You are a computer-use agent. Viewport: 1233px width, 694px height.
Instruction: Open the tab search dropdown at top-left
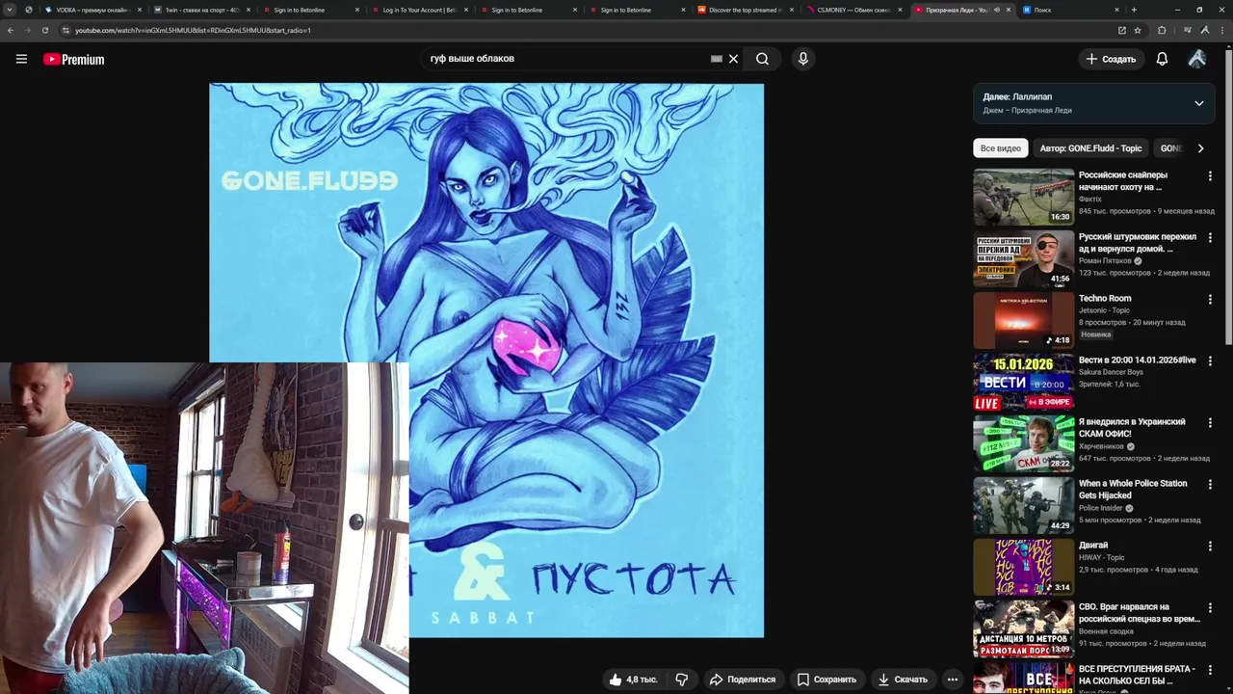click(x=8, y=10)
